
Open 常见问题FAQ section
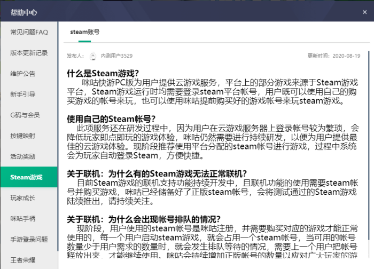(x=29, y=32)
